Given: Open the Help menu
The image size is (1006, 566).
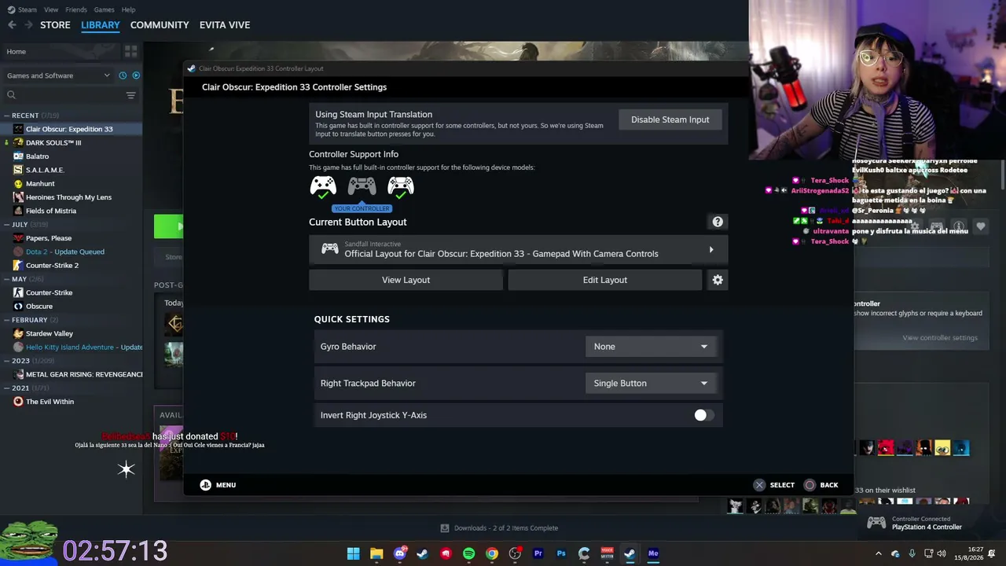Looking at the screenshot, I should coord(129,9).
